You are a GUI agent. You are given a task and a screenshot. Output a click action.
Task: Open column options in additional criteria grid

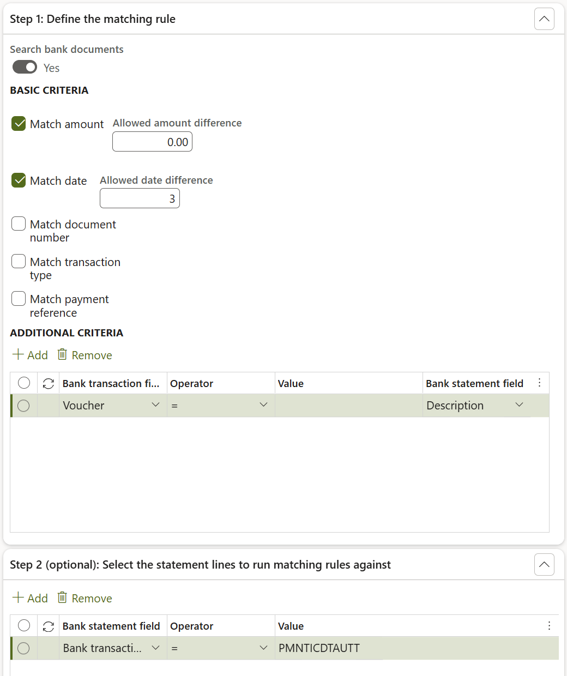click(x=539, y=383)
